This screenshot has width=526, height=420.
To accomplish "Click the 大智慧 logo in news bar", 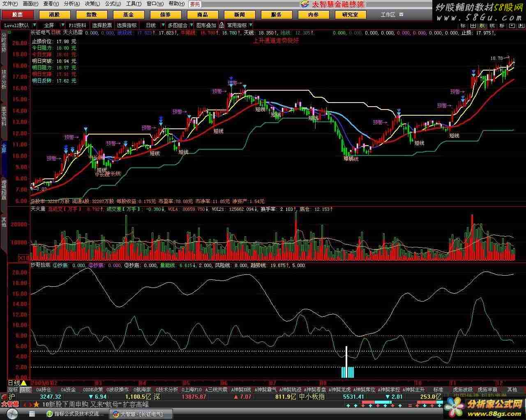I will tap(10, 404).
